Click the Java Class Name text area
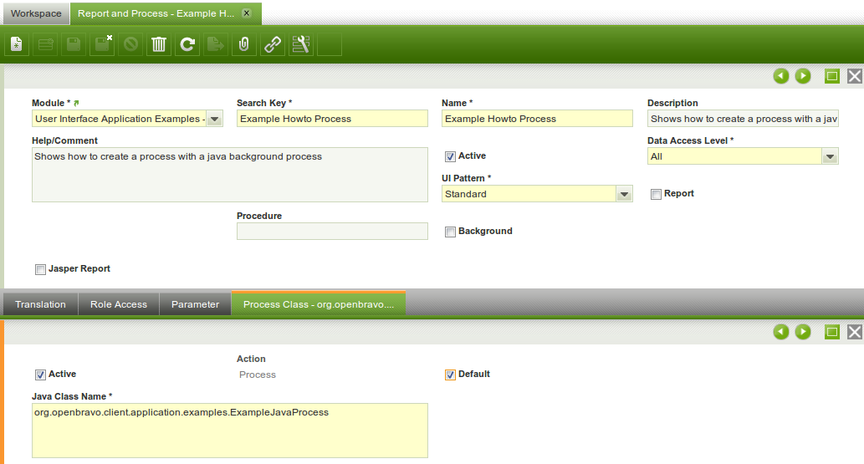The height and width of the screenshot is (464, 864). coord(230,430)
